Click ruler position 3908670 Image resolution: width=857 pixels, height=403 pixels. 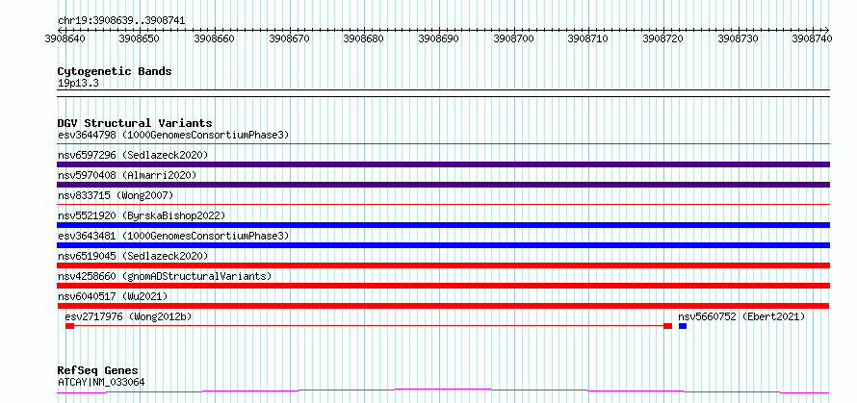pyautogui.click(x=290, y=38)
